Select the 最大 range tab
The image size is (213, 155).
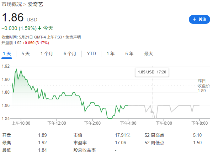point(149,53)
